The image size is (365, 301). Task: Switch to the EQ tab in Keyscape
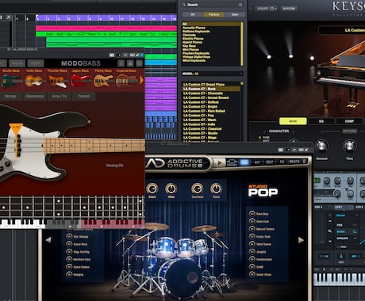(x=321, y=121)
